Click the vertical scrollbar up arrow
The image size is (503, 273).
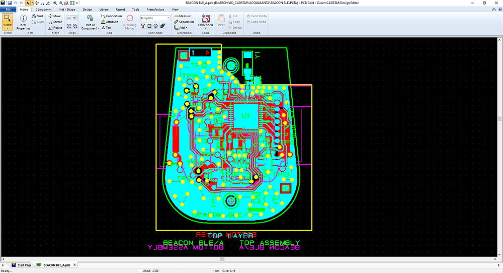point(499,39)
